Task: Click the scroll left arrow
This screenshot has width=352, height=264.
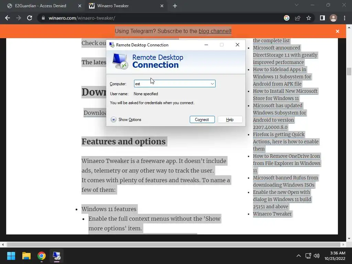Action: coord(2,244)
